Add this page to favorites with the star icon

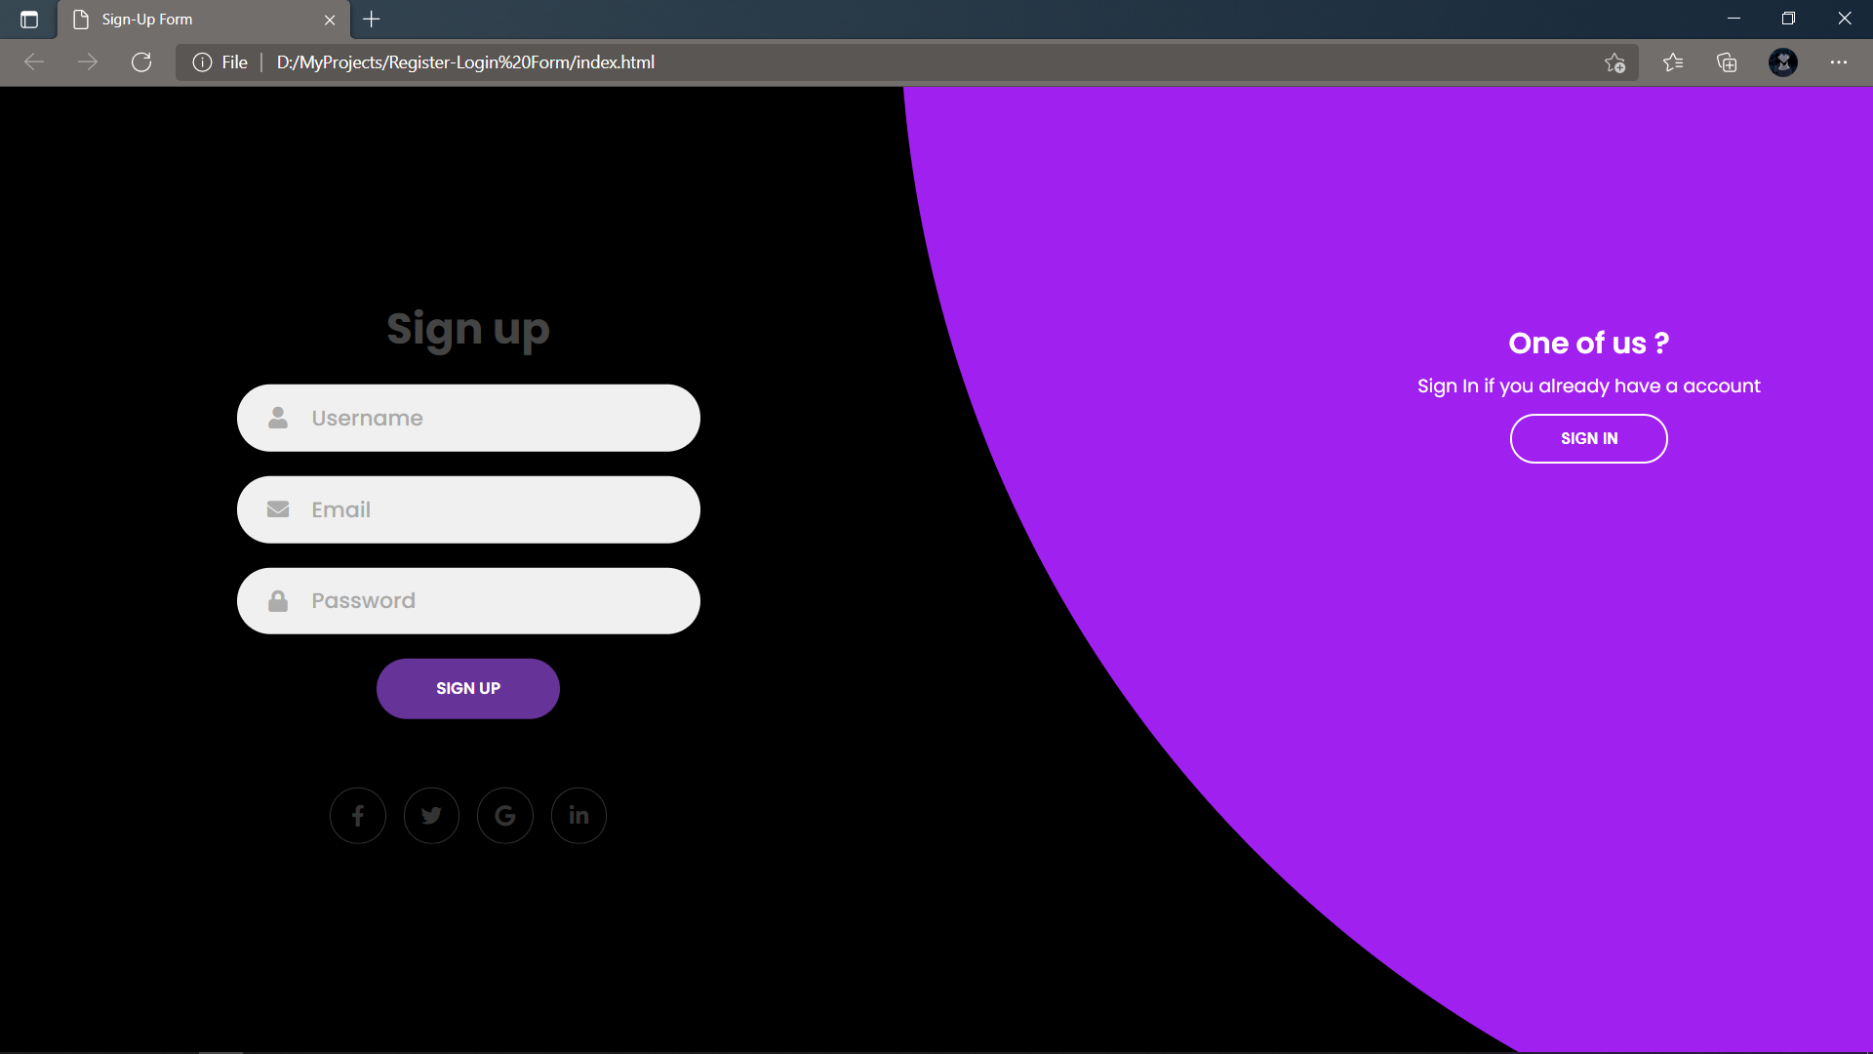coord(1614,62)
